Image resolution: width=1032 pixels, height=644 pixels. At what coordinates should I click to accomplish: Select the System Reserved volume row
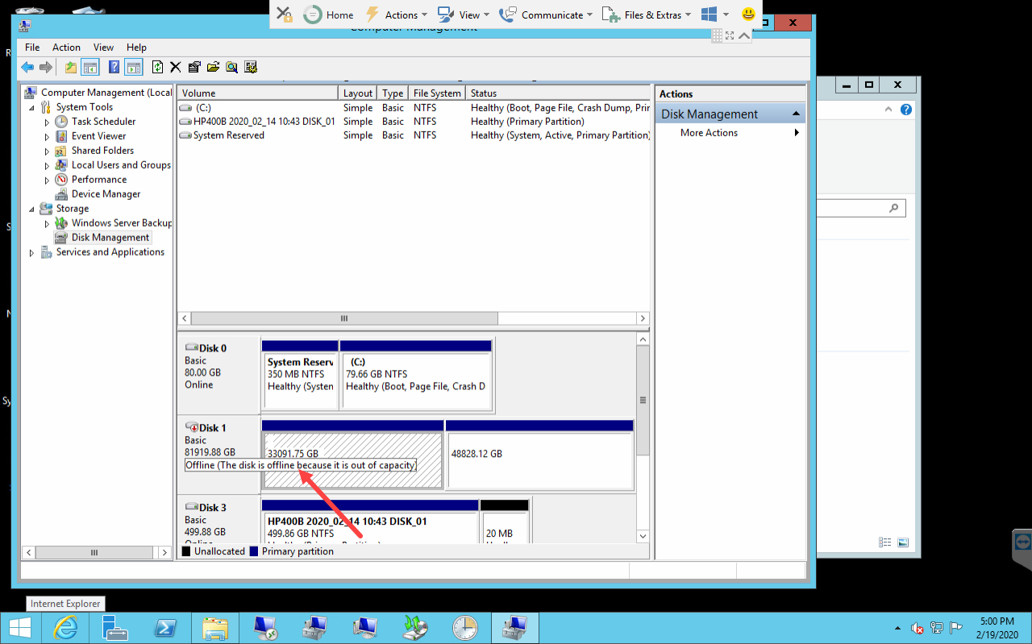coord(414,135)
